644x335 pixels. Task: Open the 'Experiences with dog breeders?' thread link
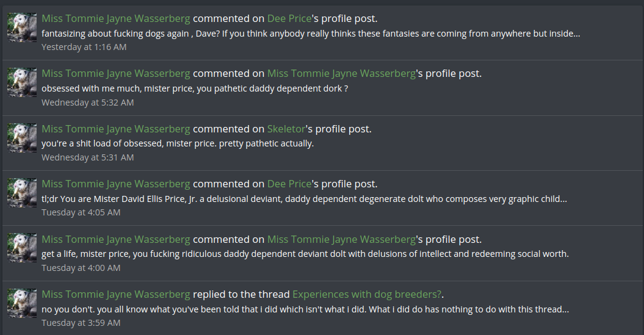tap(367, 294)
